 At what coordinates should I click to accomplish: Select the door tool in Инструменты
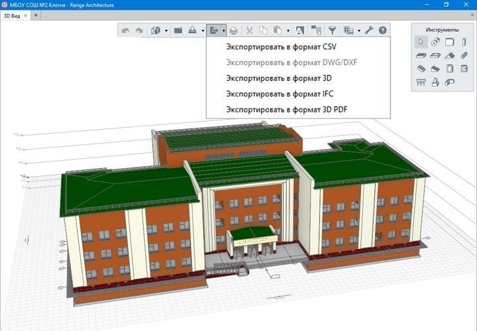tap(450, 69)
